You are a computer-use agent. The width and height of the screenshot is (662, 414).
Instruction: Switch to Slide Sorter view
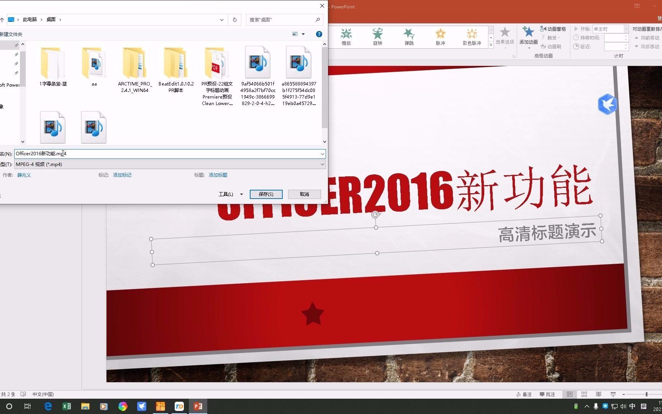[584, 394]
